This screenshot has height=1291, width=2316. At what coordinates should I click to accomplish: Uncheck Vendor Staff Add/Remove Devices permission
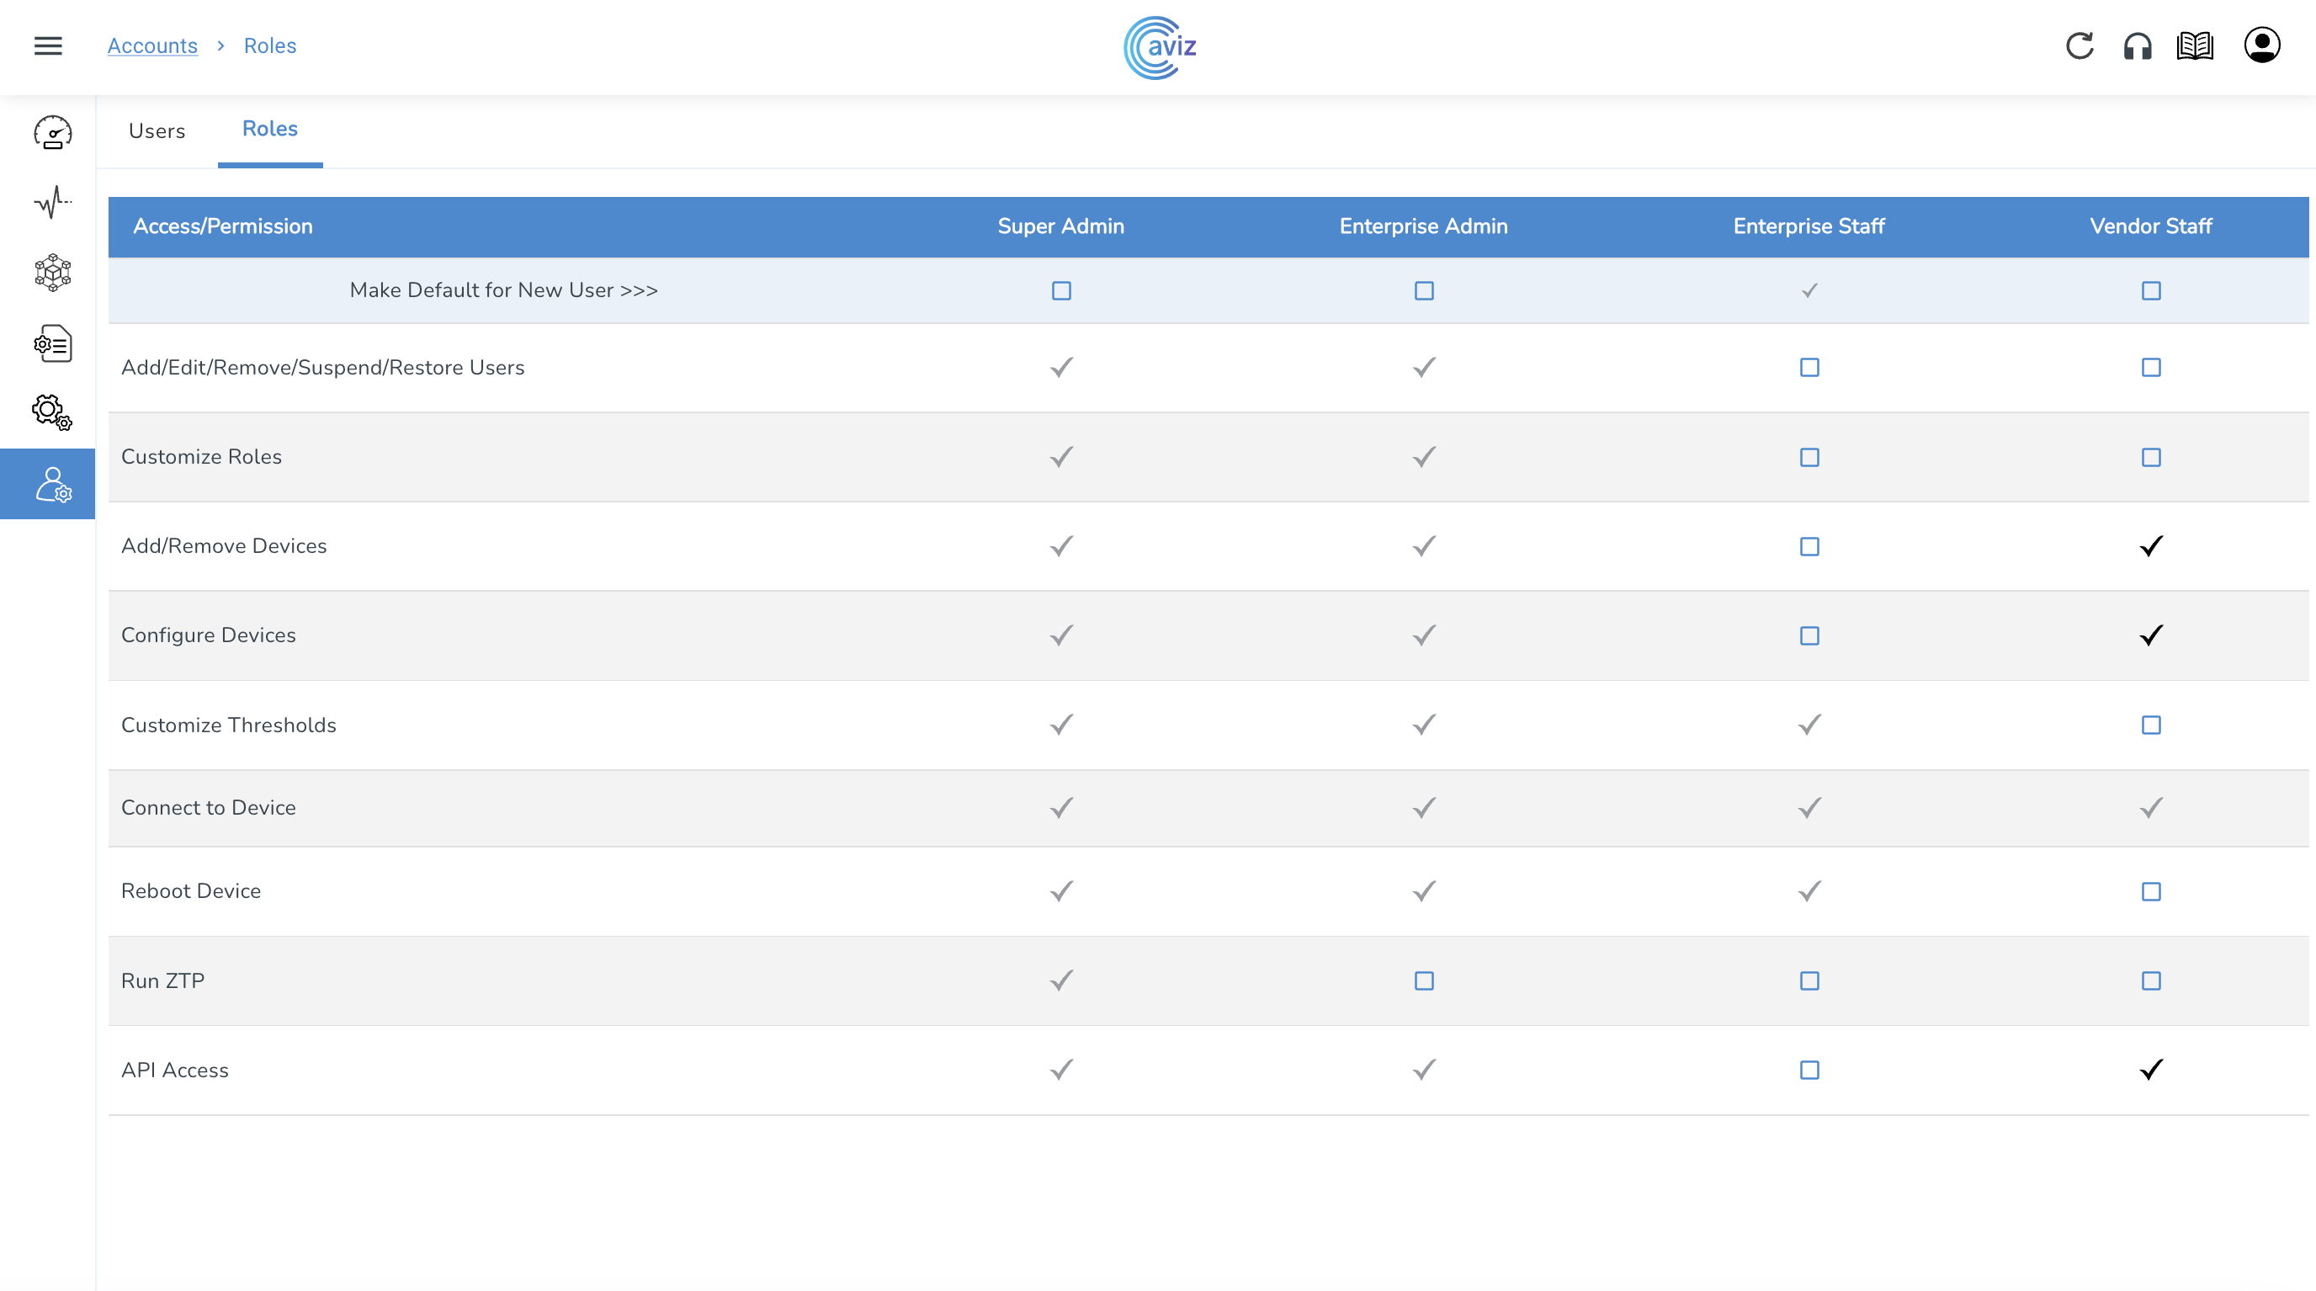point(2150,546)
